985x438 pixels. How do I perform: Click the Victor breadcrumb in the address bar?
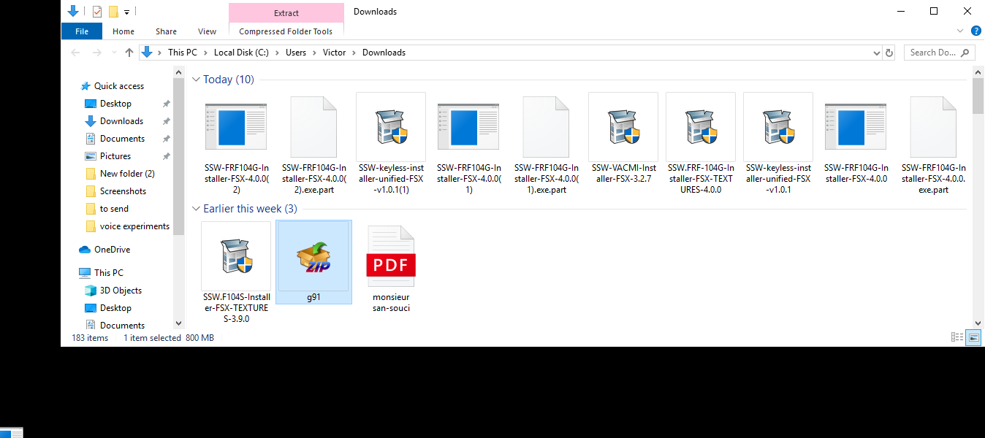335,53
